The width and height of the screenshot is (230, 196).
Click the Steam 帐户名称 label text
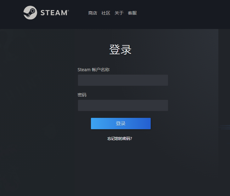(93, 70)
